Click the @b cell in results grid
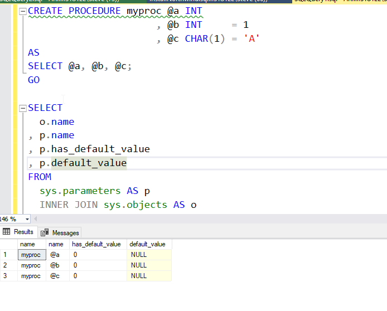This screenshot has height=311, width=387. coord(55,265)
